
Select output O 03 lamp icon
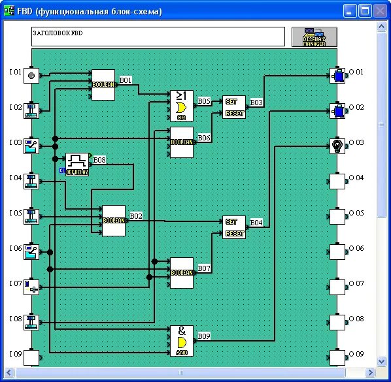(x=337, y=146)
